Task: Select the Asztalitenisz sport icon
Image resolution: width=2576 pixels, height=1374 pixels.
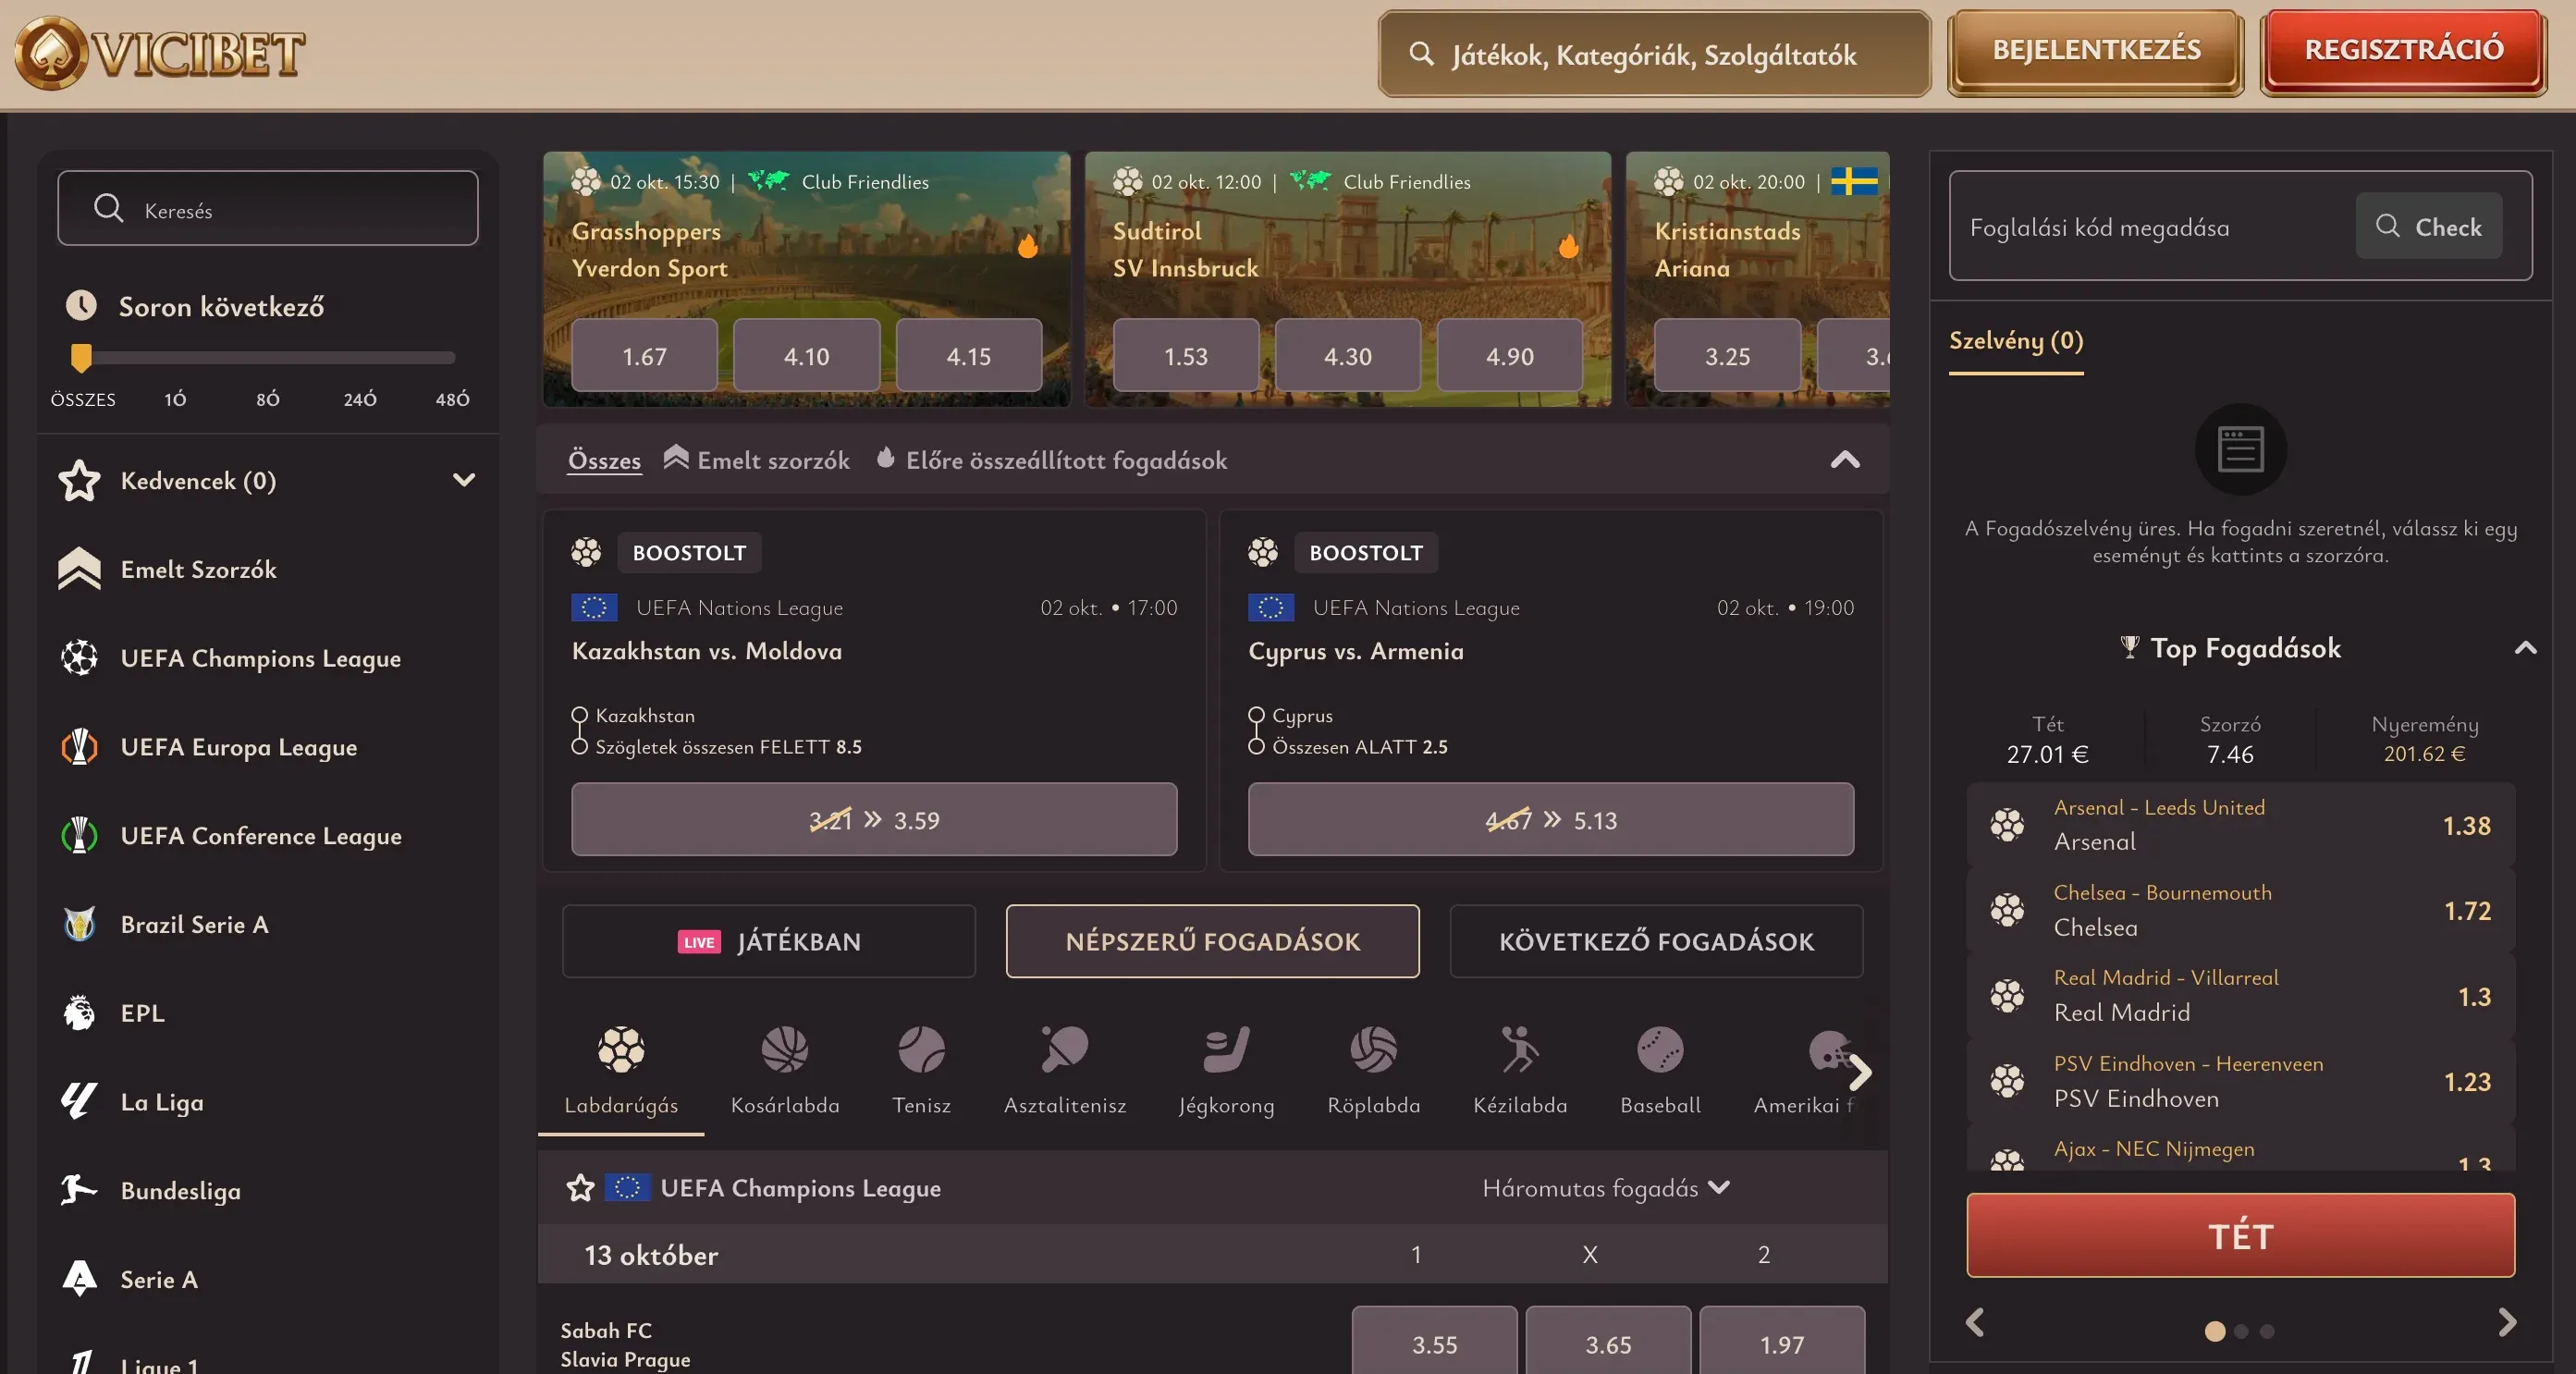Action: [1065, 1071]
